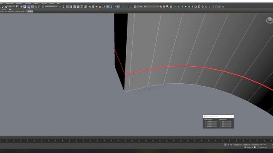Image resolution: width=273 pixels, height=153 pixels.
Task: Activate the XY plane constraint button
Action: 115,7
